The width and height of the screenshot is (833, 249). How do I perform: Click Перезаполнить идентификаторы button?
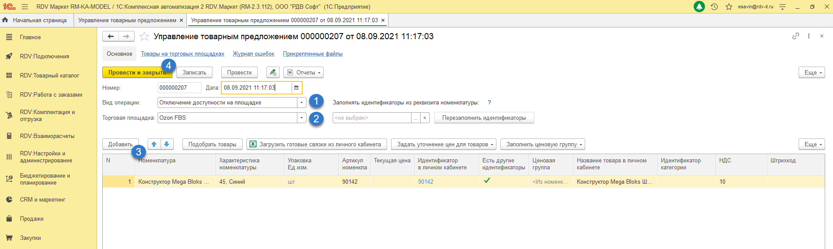(x=484, y=118)
